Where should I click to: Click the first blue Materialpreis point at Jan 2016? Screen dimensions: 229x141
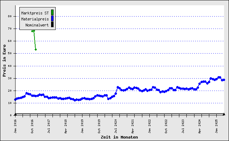click(x=15, y=99)
